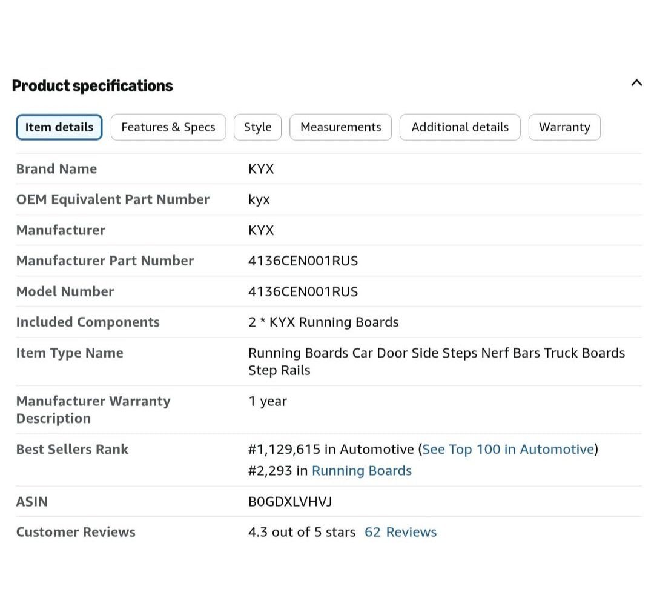This screenshot has width=654, height=612.
Task: Open the Additional details tab
Action: pyautogui.click(x=460, y=127)
